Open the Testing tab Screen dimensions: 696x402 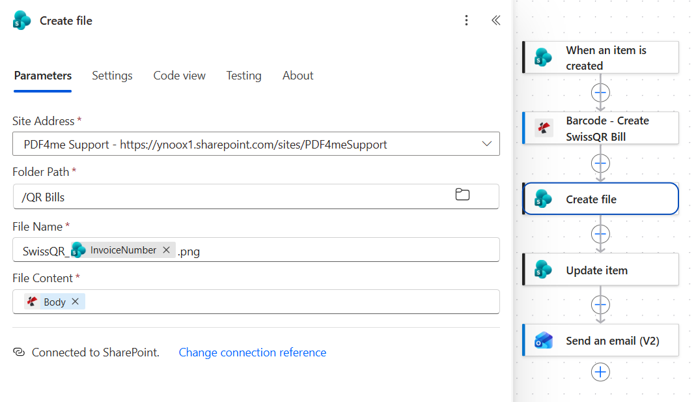[244, 76]
